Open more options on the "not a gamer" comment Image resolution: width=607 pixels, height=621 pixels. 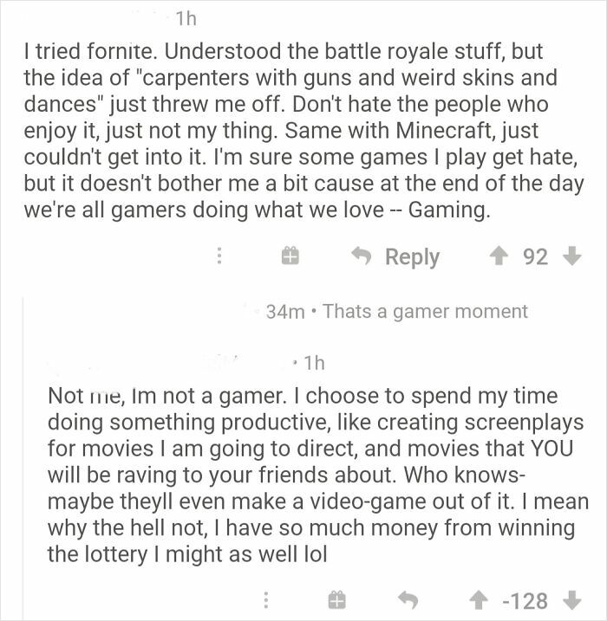click(267, 599)
